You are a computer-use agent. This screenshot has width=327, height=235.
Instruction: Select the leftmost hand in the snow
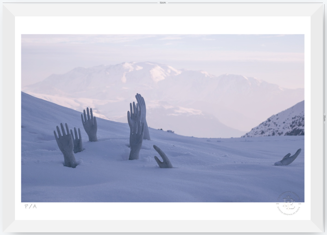click(65, 145)
